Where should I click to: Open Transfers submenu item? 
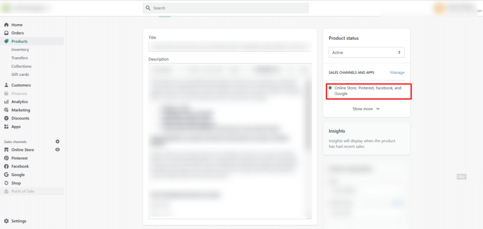[19, 58]
